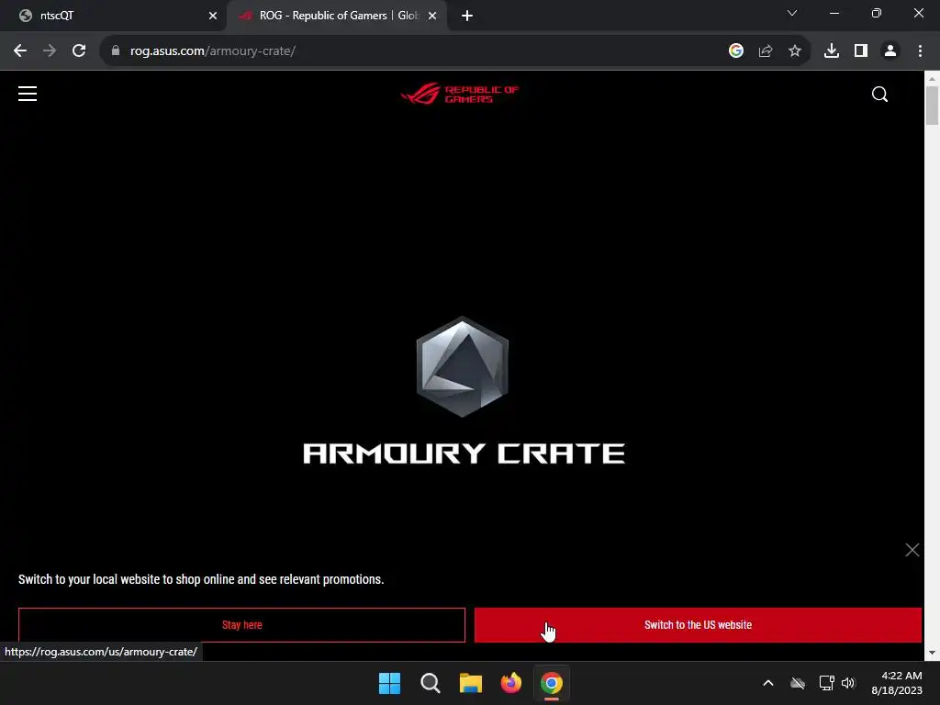Open Windows taskbar search
Image resolution: width=940 pixels, height=705 pixels.
coord(430,683)
